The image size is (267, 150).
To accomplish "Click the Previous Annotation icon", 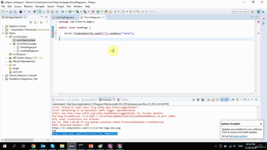I will pos(131,12).
